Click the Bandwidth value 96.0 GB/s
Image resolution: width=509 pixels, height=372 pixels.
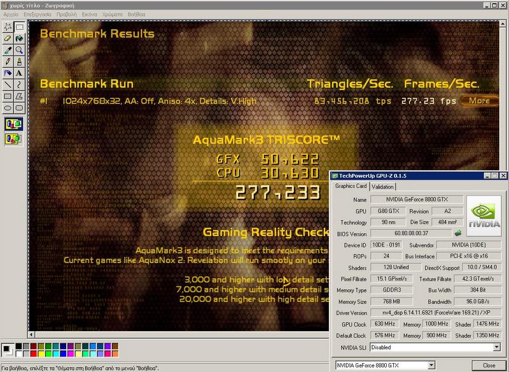click(478, 301)
